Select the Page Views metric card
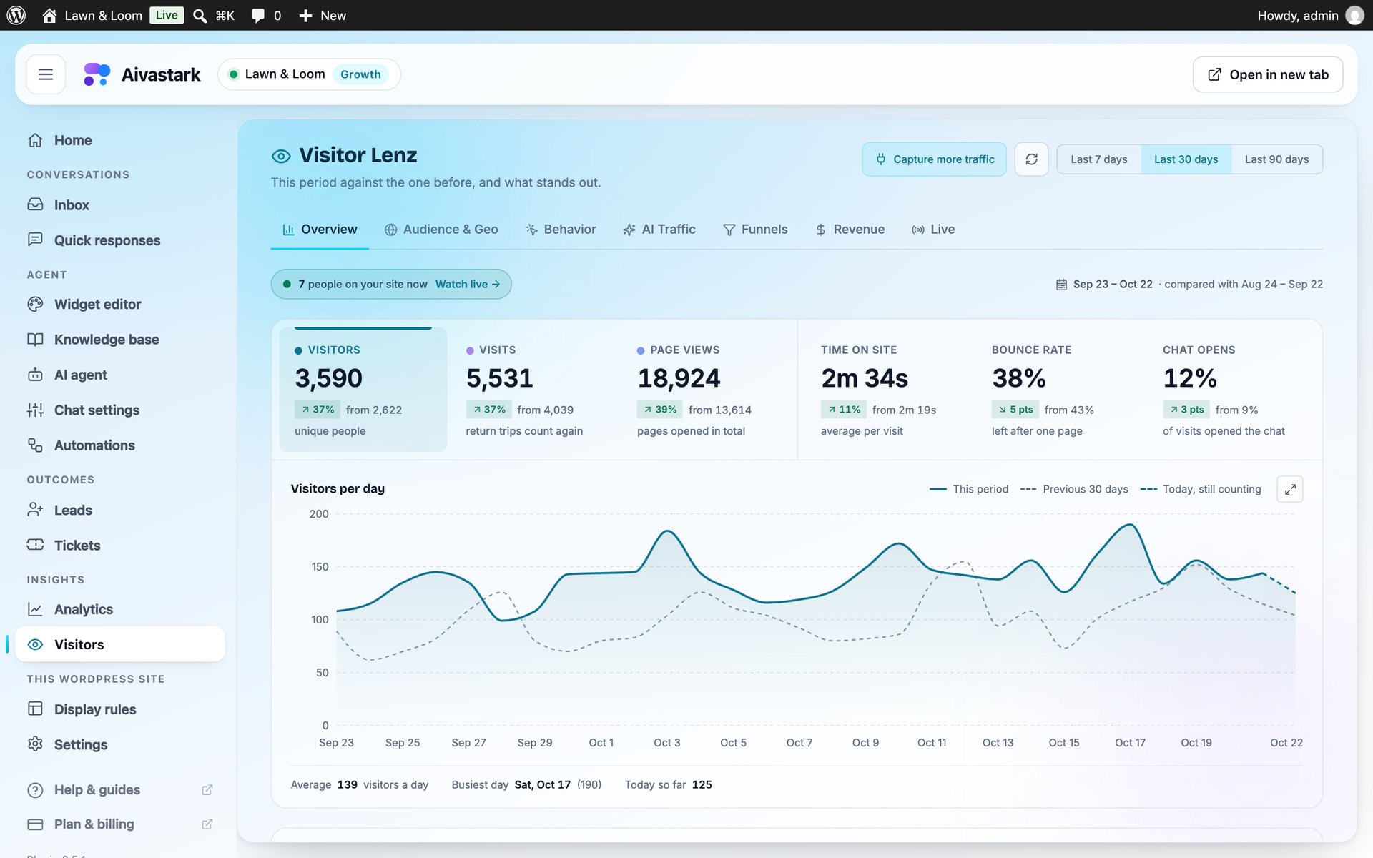The height and width of the screenshot is (858, 1373). 706,389
